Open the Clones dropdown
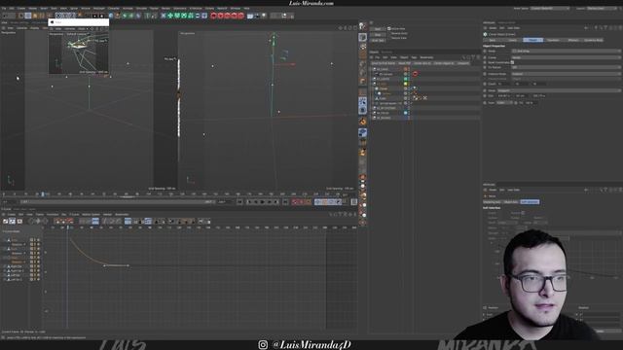623x350 pixels. pyautogui.click(x=566, y=57)
